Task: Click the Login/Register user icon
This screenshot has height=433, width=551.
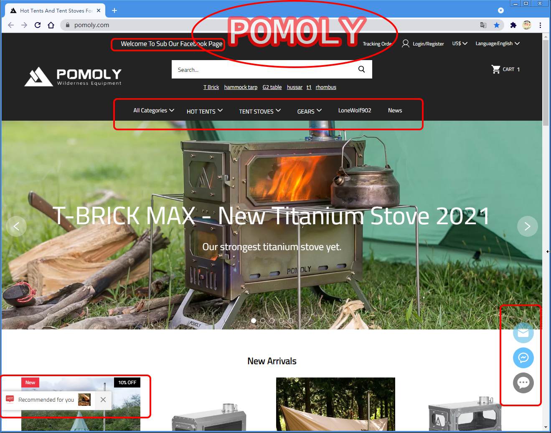Action: tap(405, 43)
